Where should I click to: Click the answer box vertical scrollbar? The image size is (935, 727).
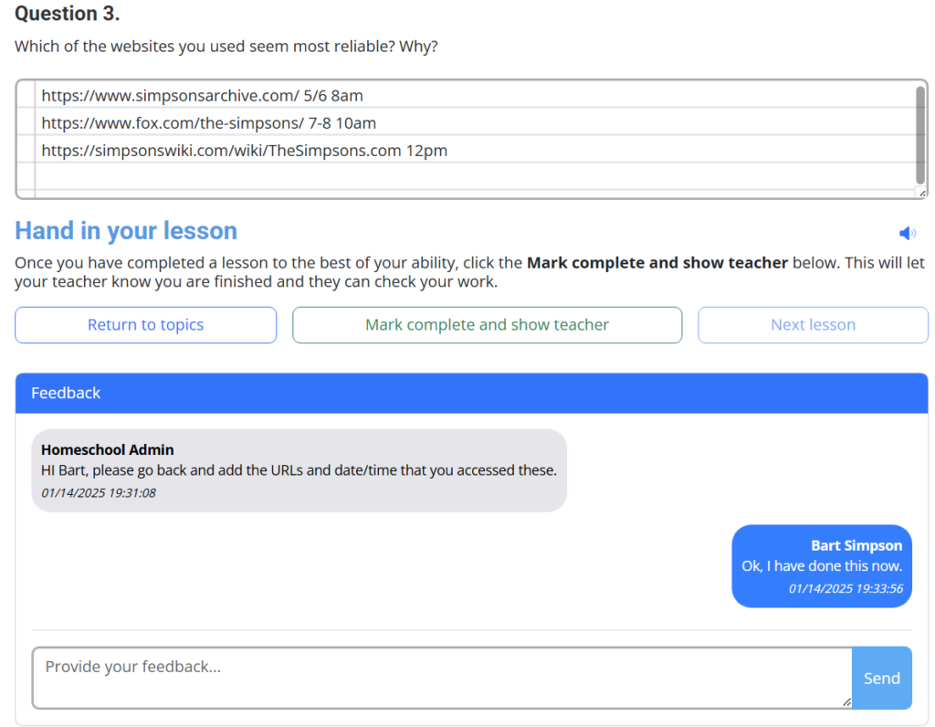(920, 135)
